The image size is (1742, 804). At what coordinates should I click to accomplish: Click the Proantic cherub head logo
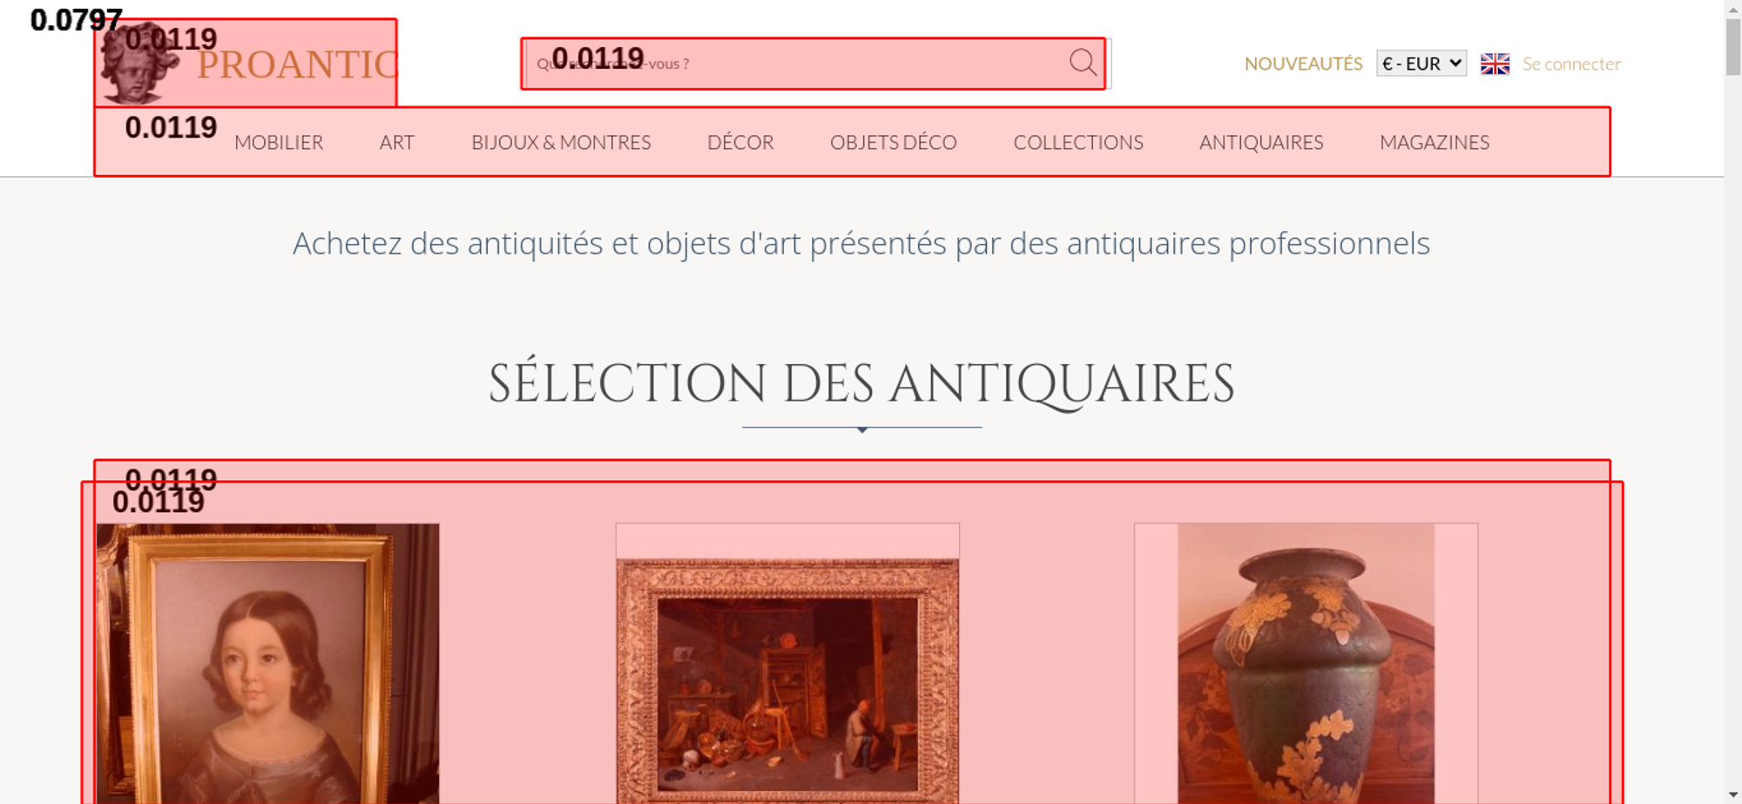click(138, 63)
